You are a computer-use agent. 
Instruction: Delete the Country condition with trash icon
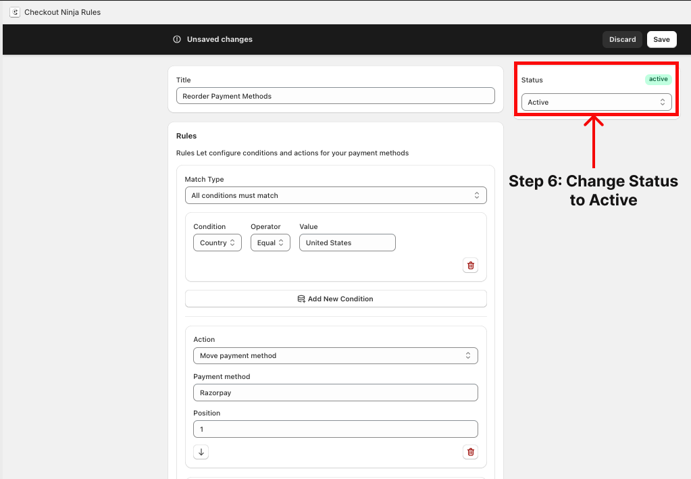tap(471, 266)
